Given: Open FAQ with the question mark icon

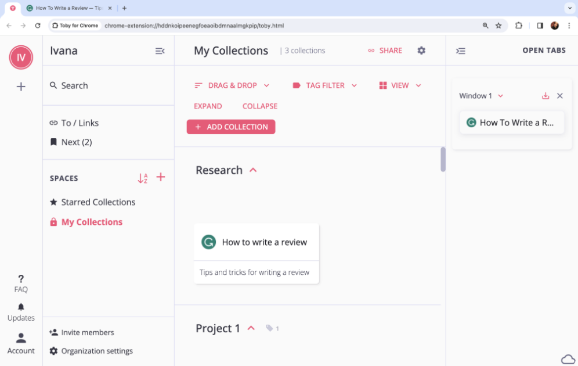Looking at the screenshot, I should 21,279.
